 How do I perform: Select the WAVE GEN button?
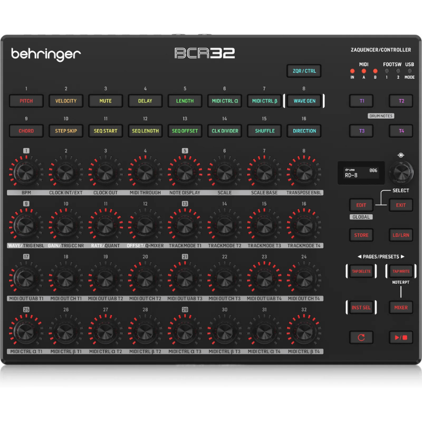pyautogui.click(x=304, y=101)
